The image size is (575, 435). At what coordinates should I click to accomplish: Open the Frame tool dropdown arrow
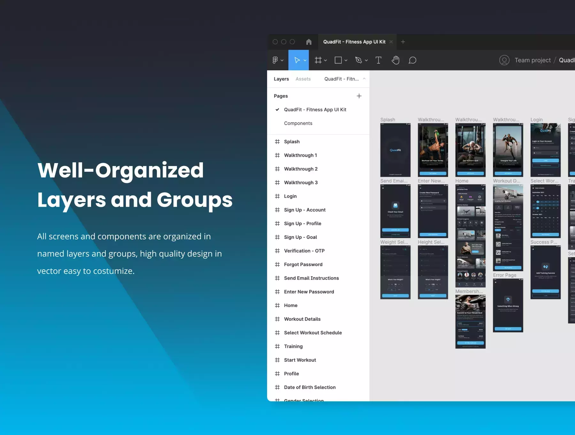pos(326,60)
